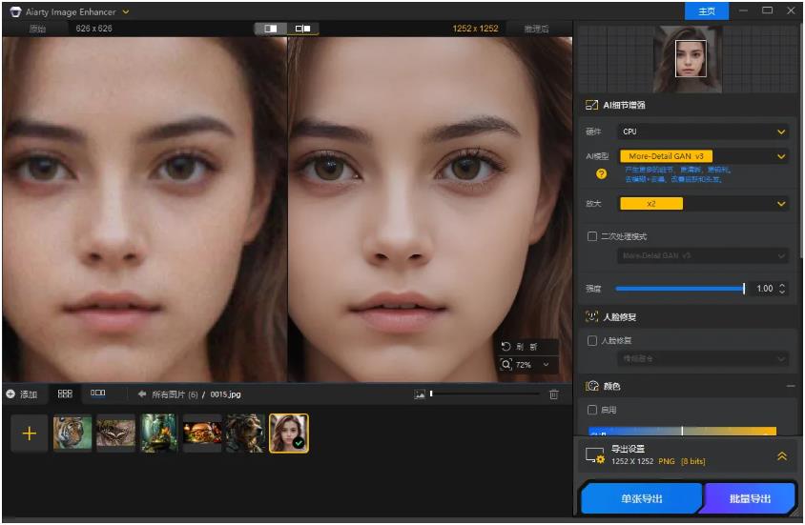Click the 批量导出 batch export button
This screenshot has height=525, width=805.
[x=750, y=498]
